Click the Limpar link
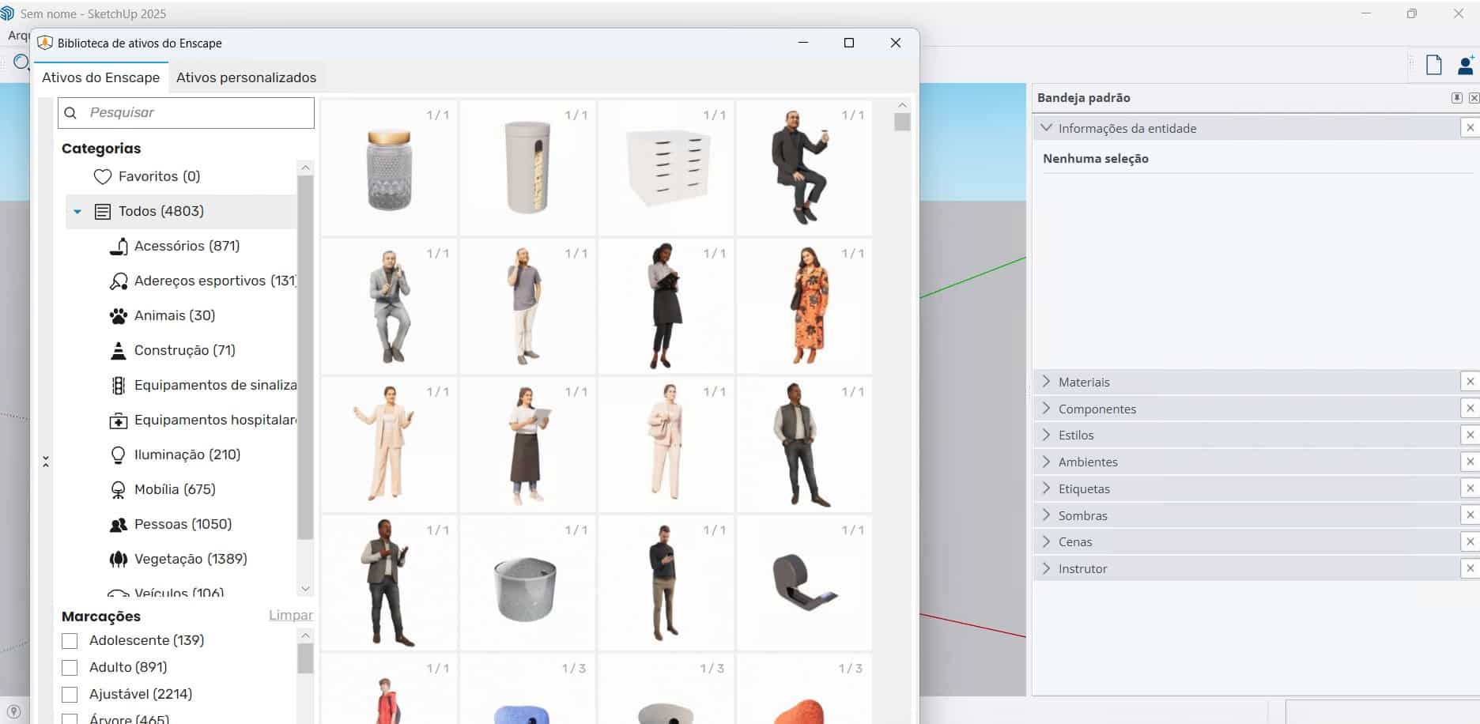 (290, 615)
